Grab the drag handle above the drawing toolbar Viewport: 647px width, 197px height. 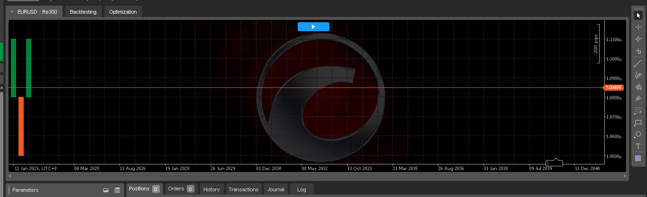[638, 8]
